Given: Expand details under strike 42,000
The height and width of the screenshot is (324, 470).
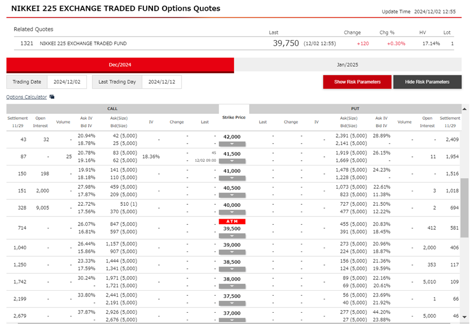Looking at the screenshot, I should tap(232, 144).
